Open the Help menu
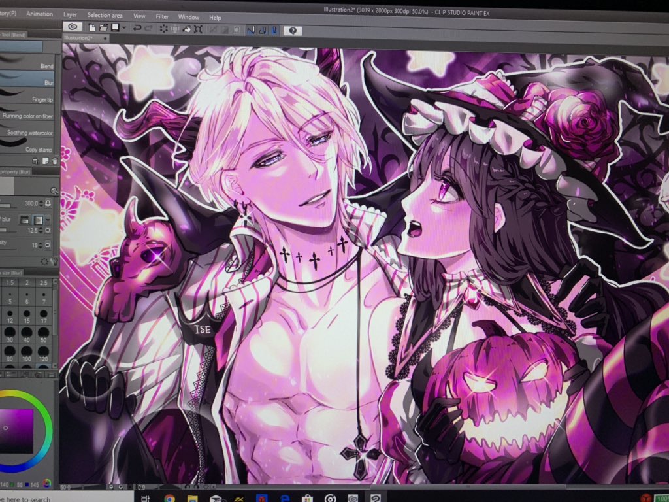 tap(215, 18)
